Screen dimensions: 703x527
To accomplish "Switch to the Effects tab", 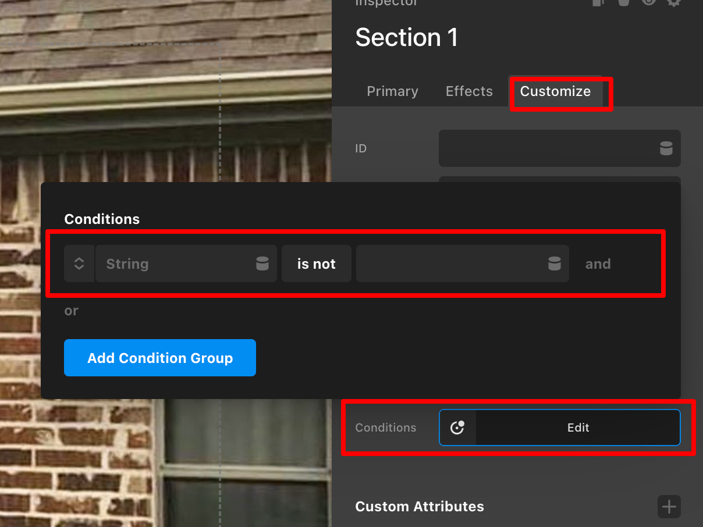I will 469,91.
